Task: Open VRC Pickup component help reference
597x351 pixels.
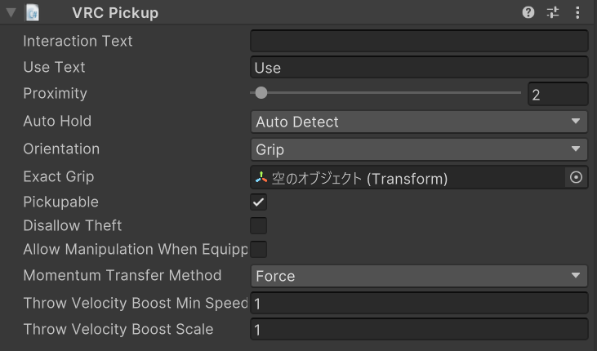Action: click(528, 13)
